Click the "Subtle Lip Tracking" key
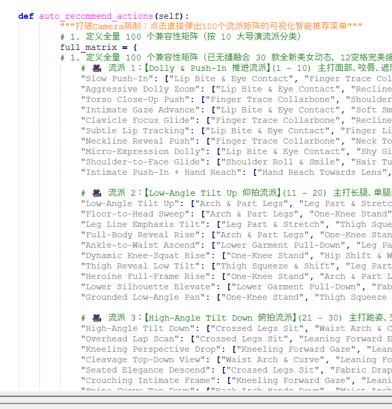This screenshot has width=392, height=409. click(138, 131)
